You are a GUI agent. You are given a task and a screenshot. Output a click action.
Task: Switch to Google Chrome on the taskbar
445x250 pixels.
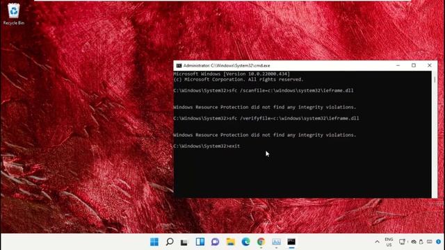[261, 242]
